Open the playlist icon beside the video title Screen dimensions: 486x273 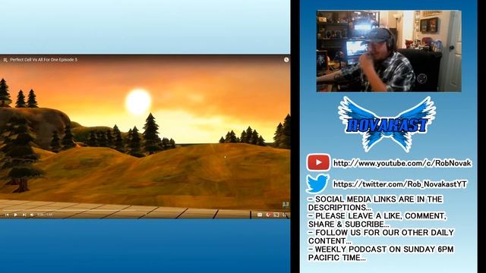point(5,60)
